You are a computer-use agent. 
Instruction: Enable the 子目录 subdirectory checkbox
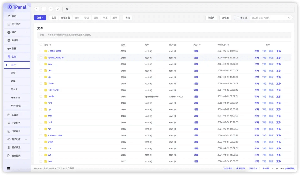pos(238,17)
